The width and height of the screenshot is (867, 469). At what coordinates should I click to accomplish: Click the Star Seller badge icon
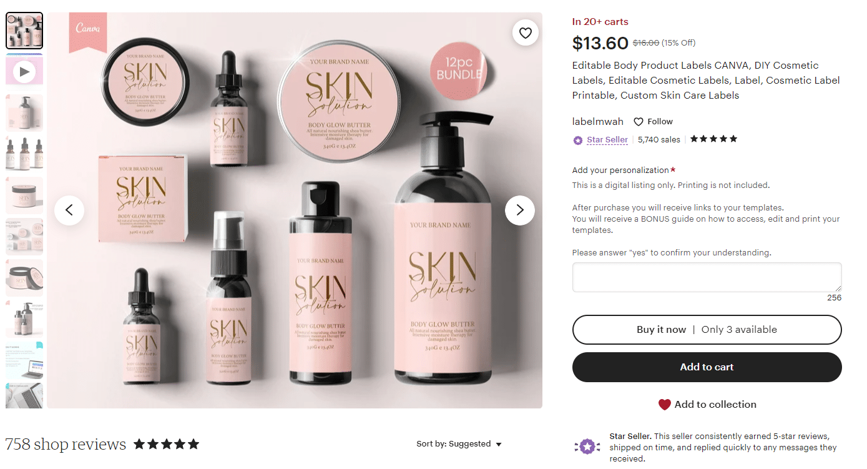click(x=578, y=140)
